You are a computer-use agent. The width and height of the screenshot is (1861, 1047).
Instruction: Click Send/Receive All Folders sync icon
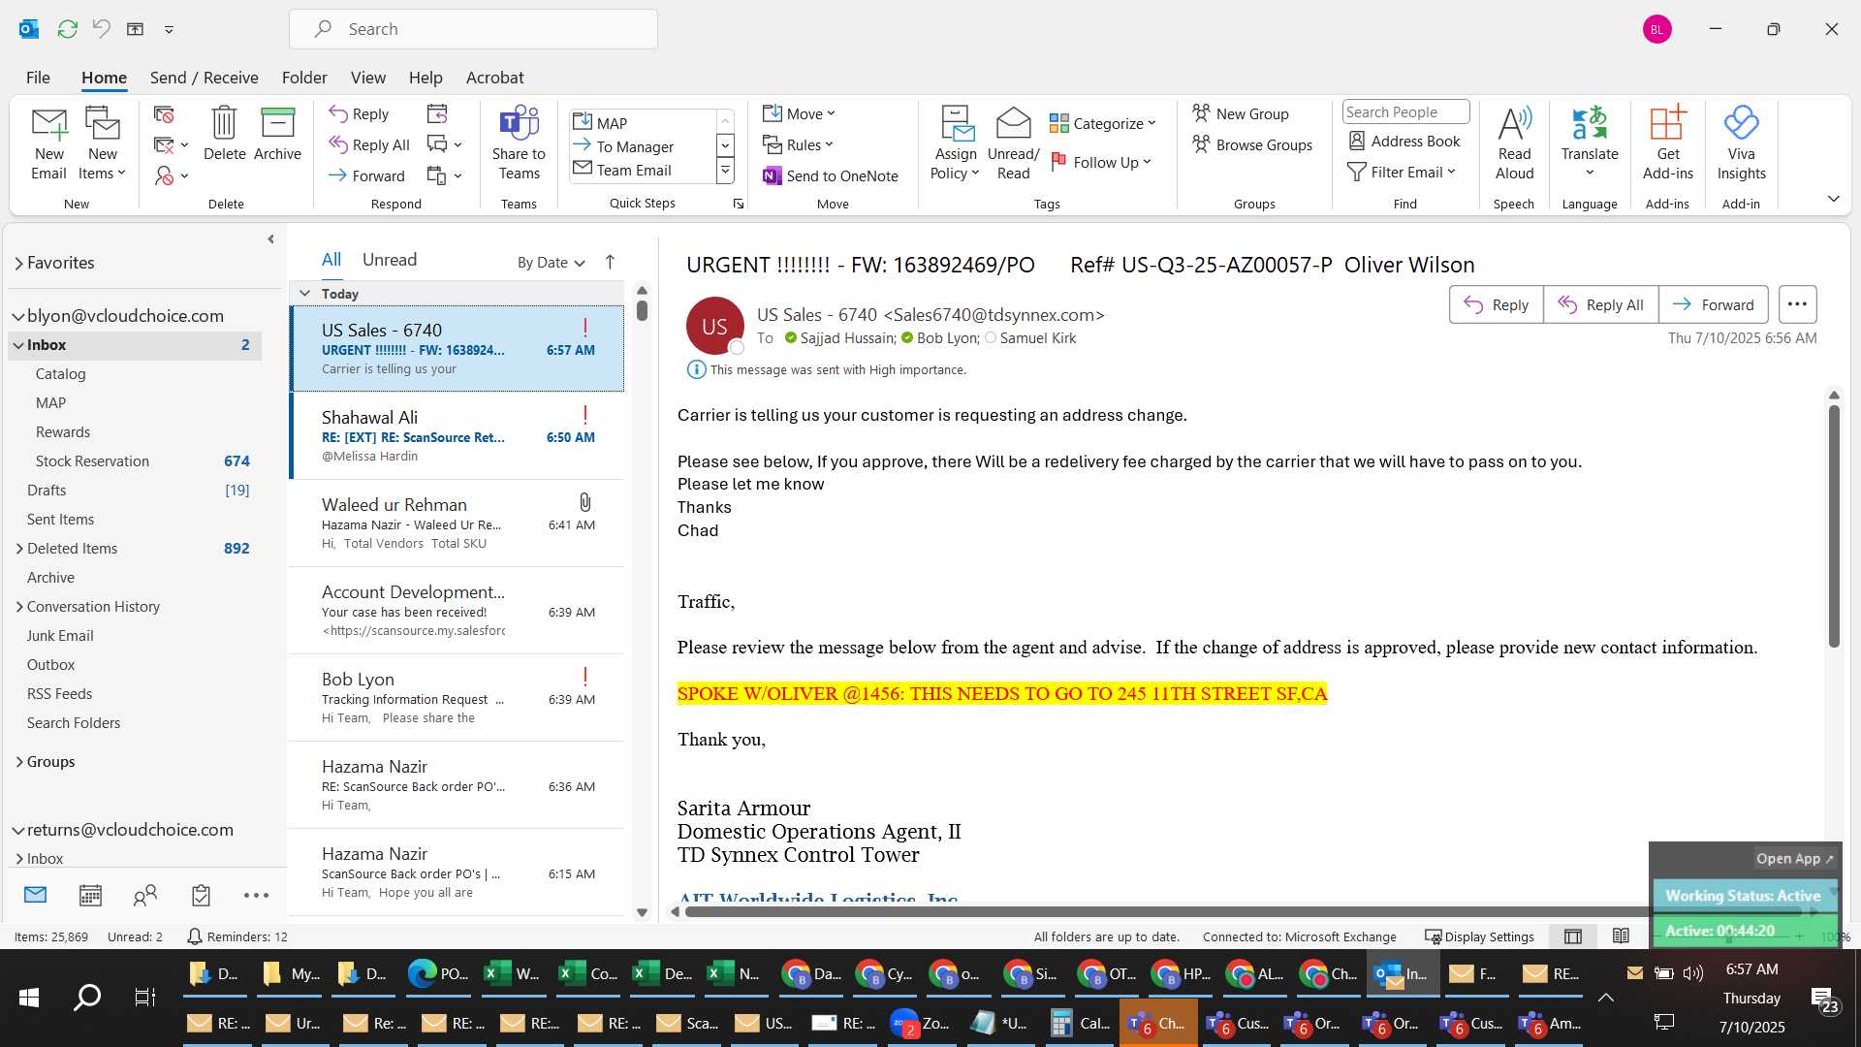point(68,29)
